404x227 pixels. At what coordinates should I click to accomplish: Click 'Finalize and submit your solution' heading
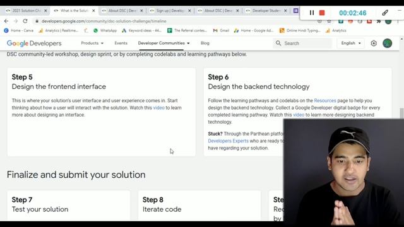click(76, 175)
